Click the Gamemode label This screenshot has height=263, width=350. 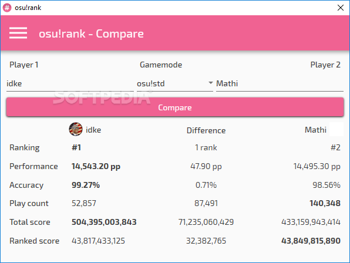[161, 65]
